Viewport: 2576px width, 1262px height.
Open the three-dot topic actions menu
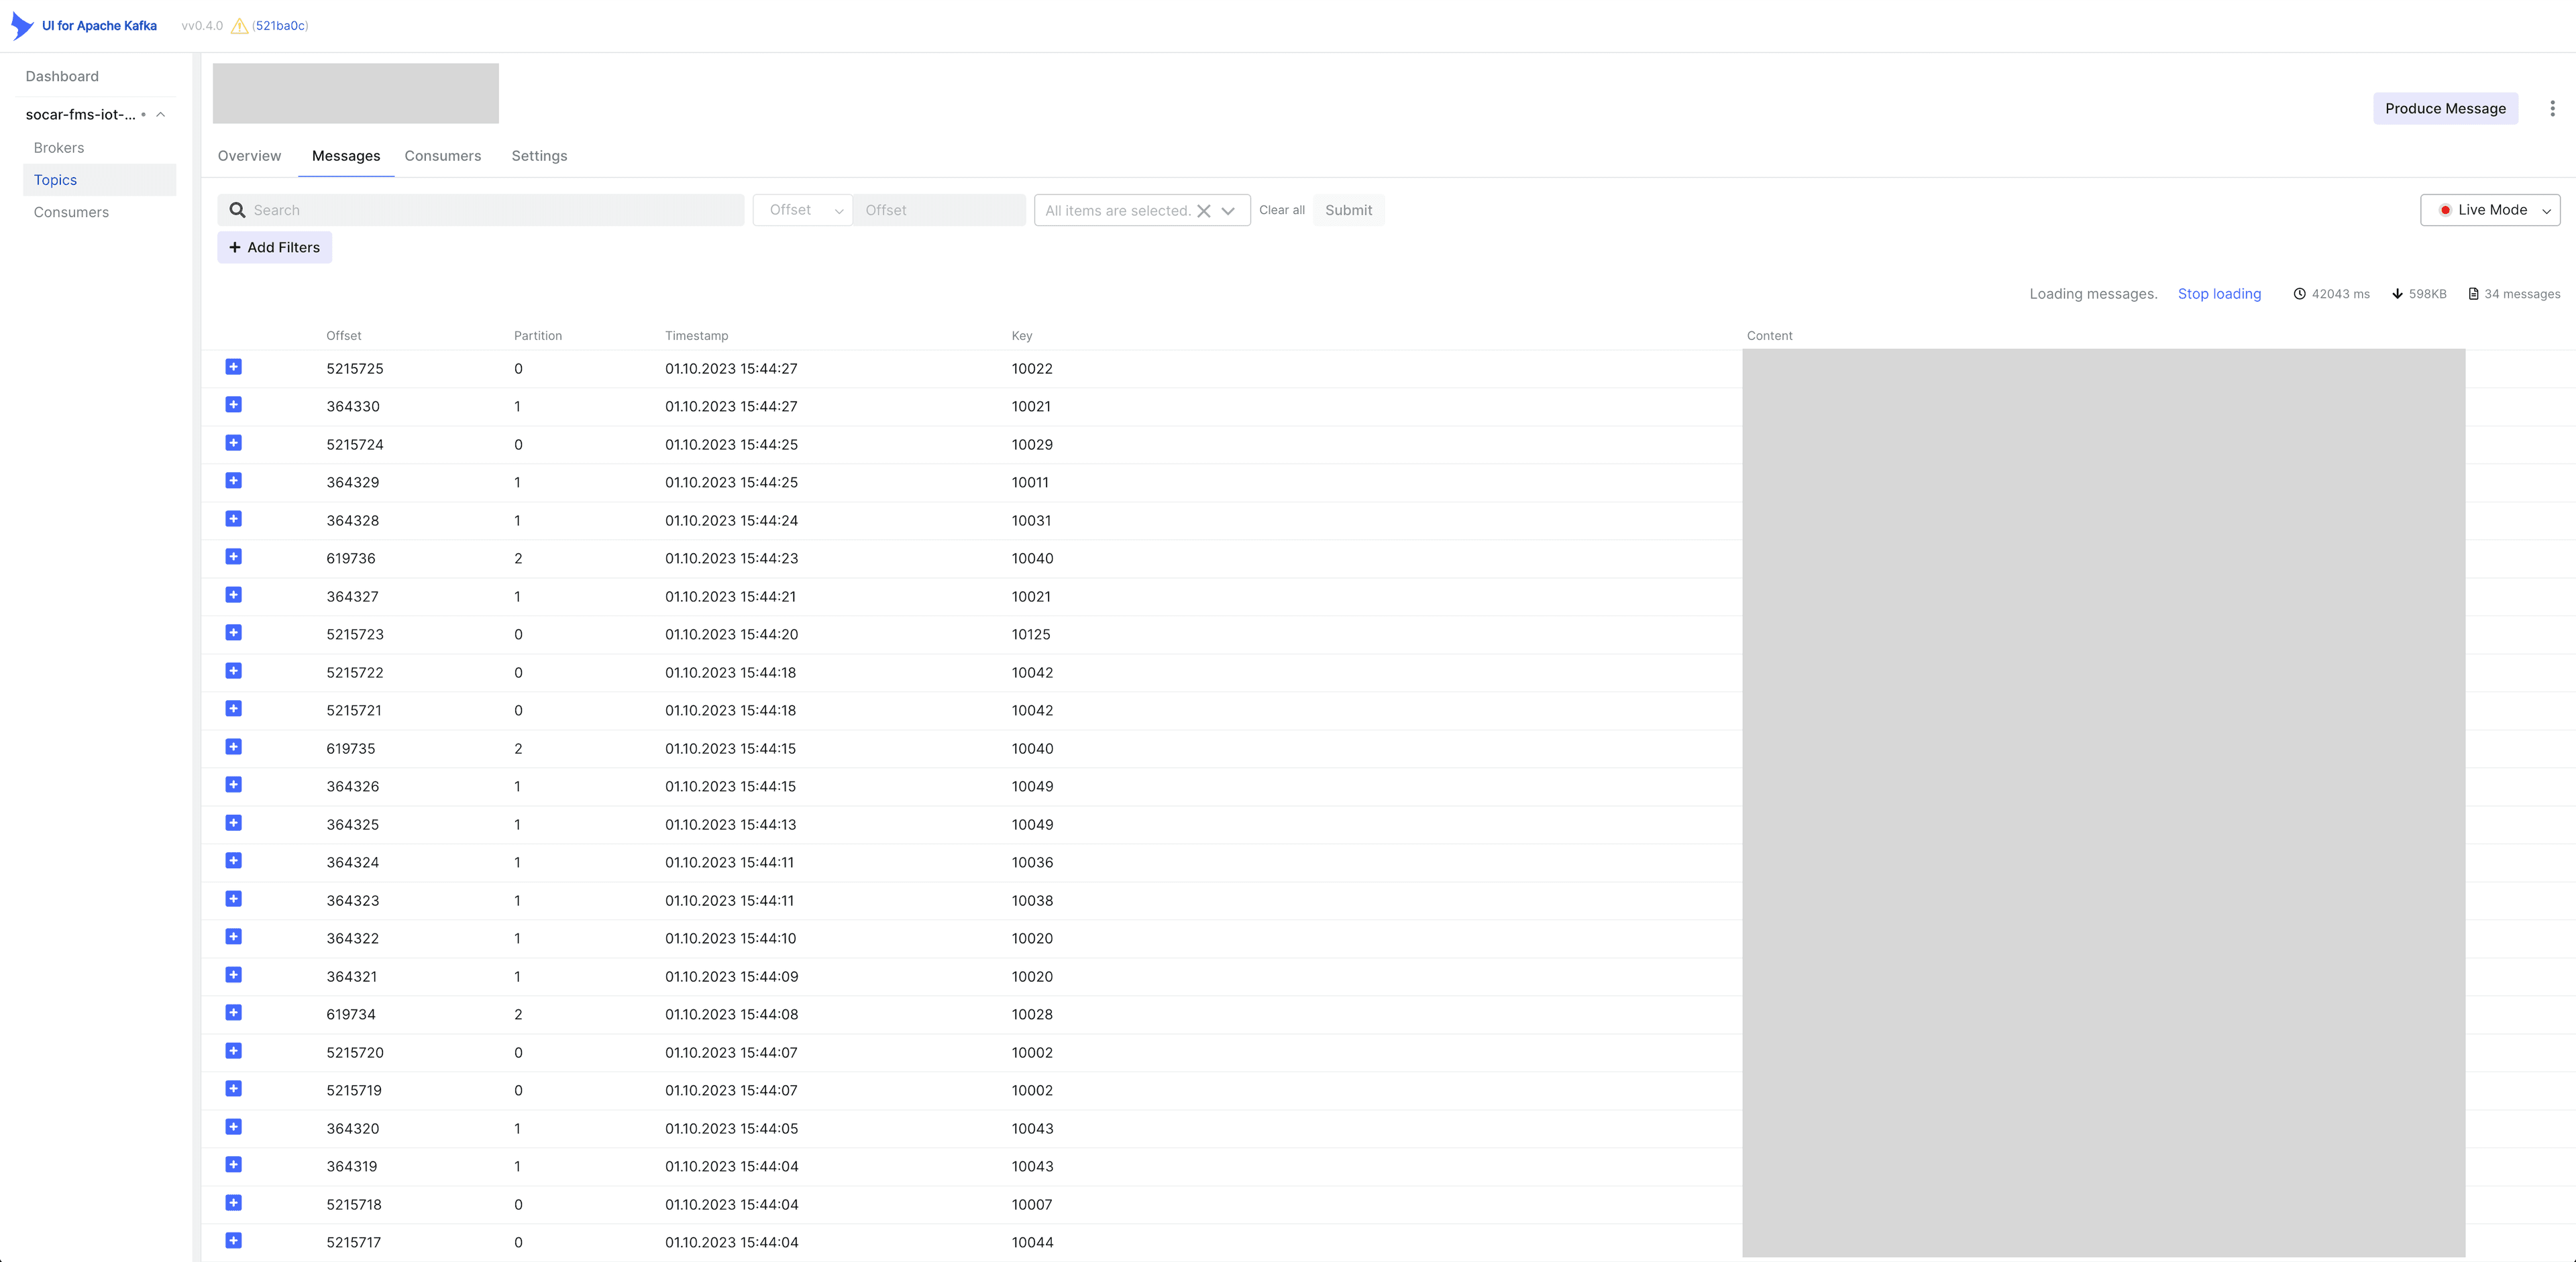2552,108
